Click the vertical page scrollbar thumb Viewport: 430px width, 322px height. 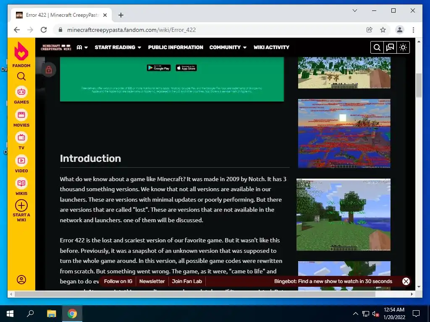[419, 86]
